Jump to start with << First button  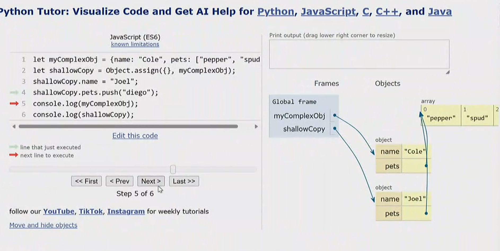(86, 181)
